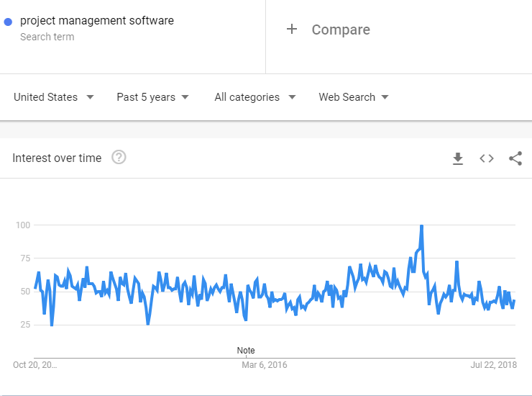The image size is (532, 396).
Task: Download the interest over time data
Action: tap(458, 158)
